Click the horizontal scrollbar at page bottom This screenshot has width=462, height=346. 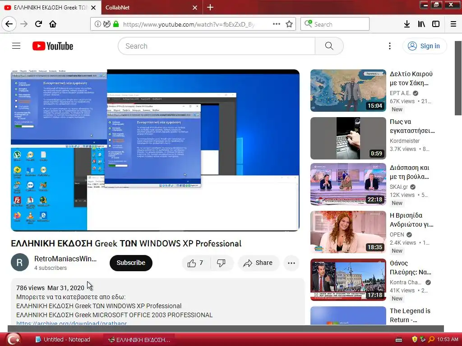226,328
